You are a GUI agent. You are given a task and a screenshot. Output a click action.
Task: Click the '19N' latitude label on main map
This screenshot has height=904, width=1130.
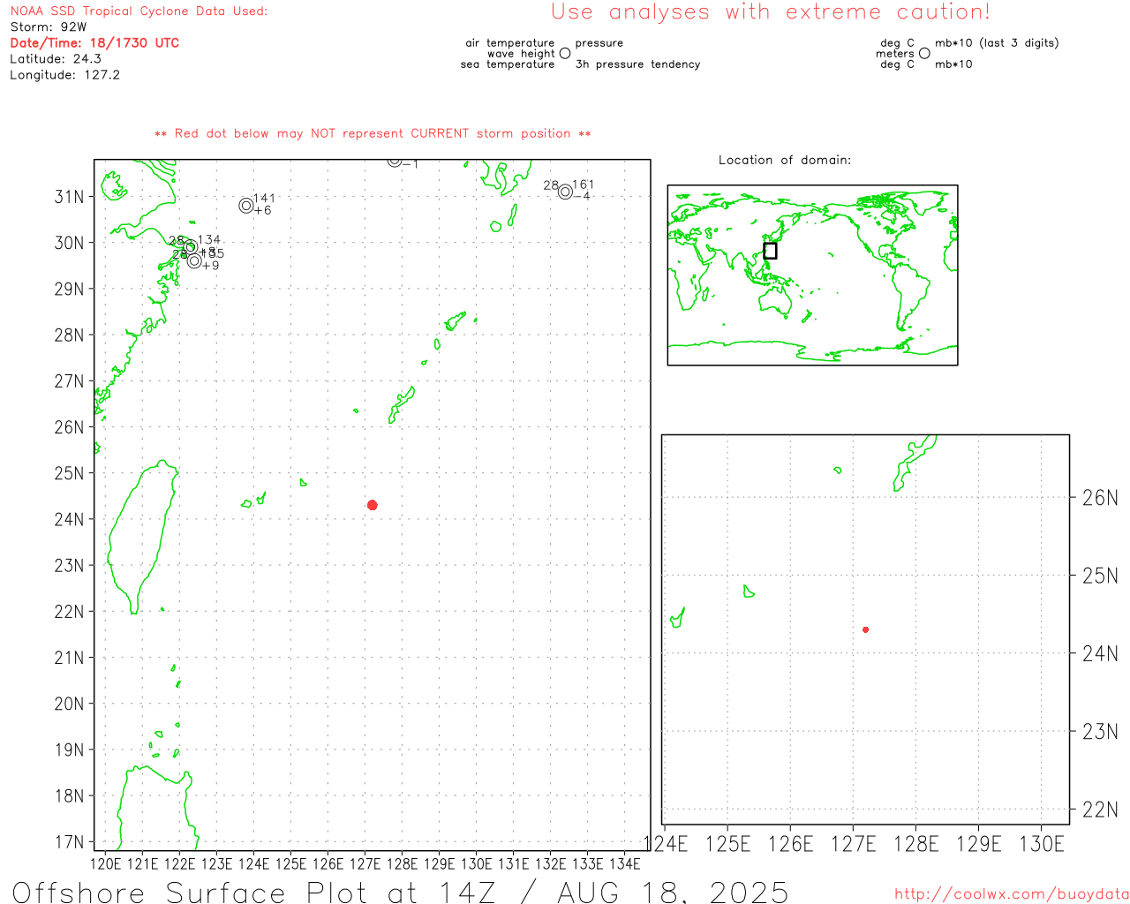tap(70, 750)
